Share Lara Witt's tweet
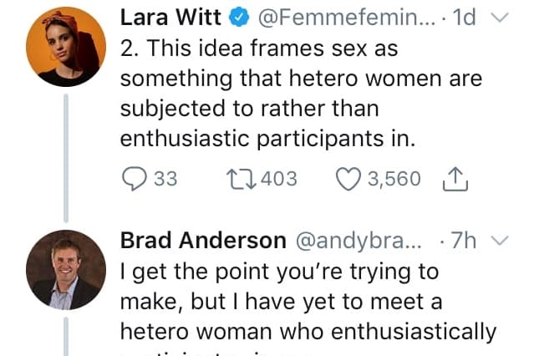 click(455, 179)
